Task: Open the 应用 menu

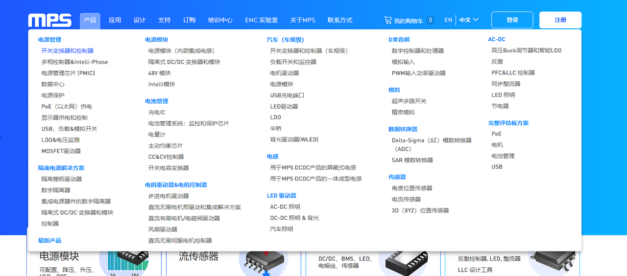Action: (115, 20)
